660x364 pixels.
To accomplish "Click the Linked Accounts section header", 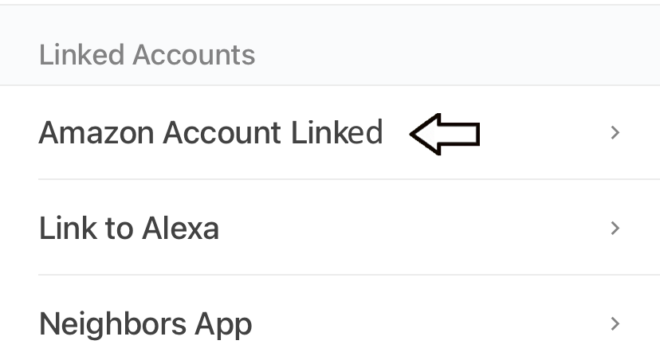I will click(x=147, y=55).
